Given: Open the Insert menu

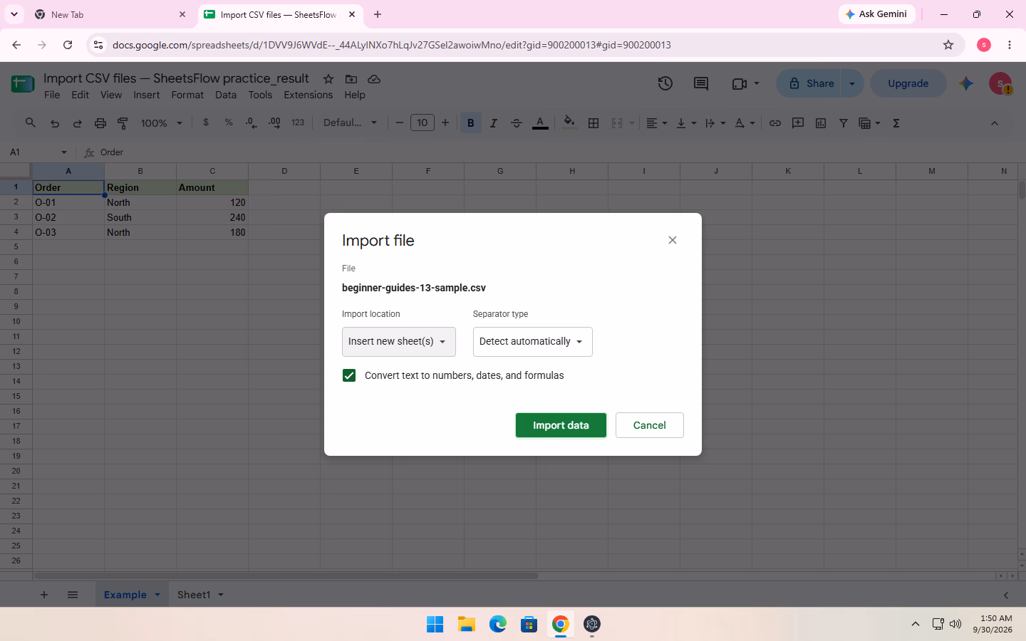Looking at the screenshot, I should [x=147, y=95].
